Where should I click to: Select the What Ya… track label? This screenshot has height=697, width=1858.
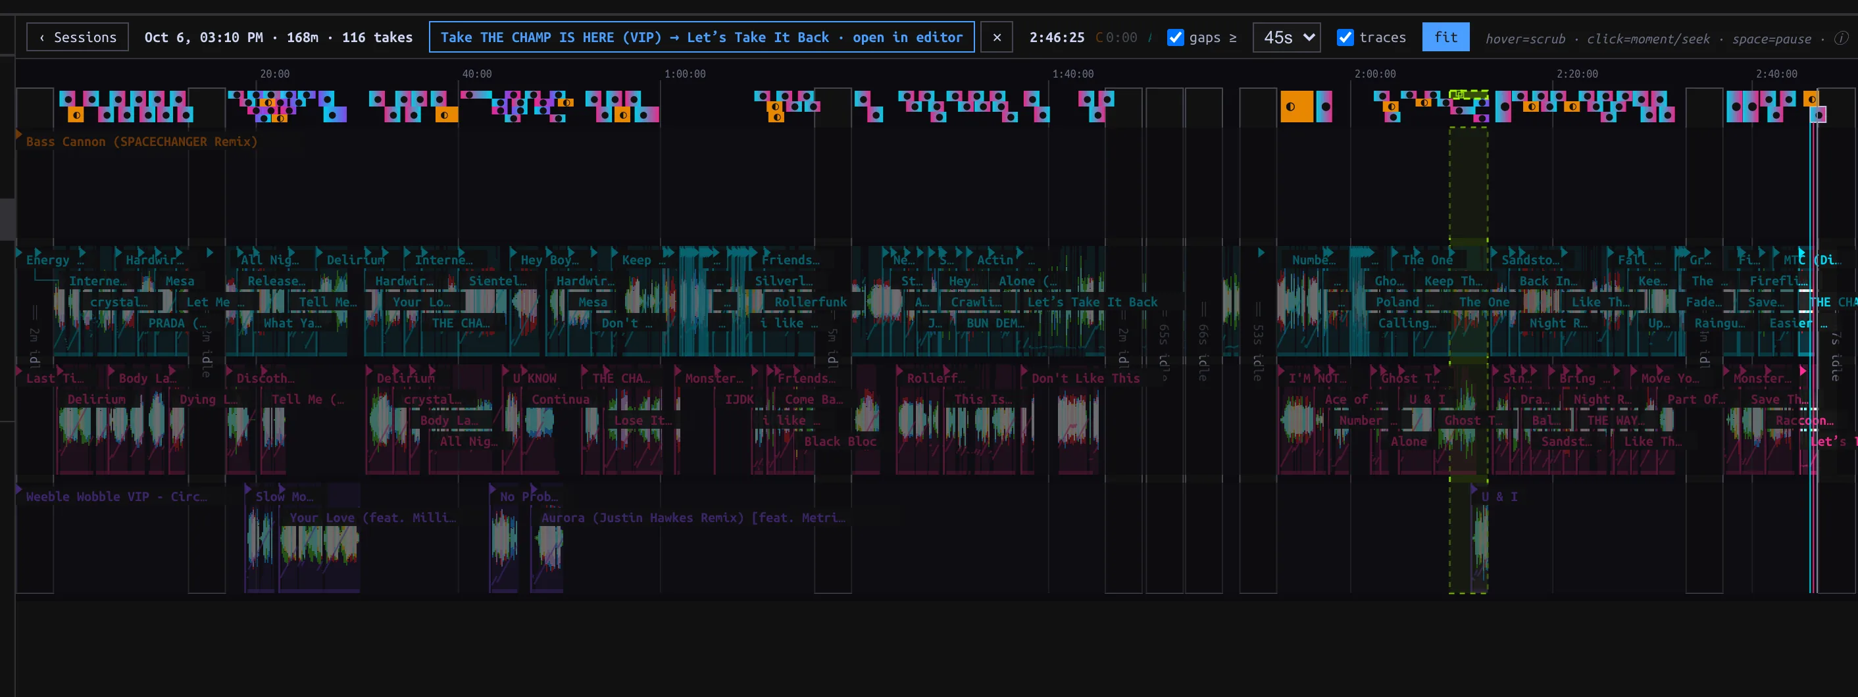[292, 323]
